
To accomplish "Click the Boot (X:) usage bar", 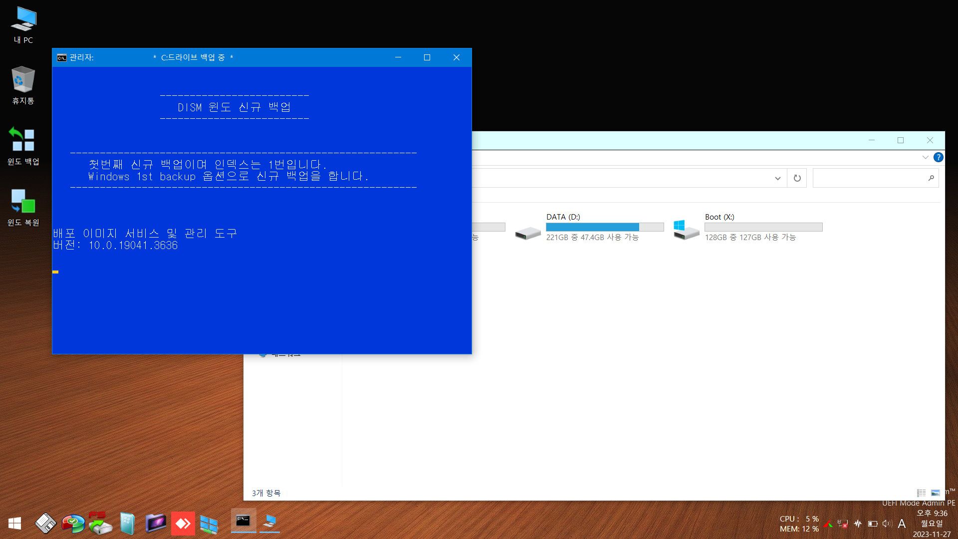I will pos(763,227).
